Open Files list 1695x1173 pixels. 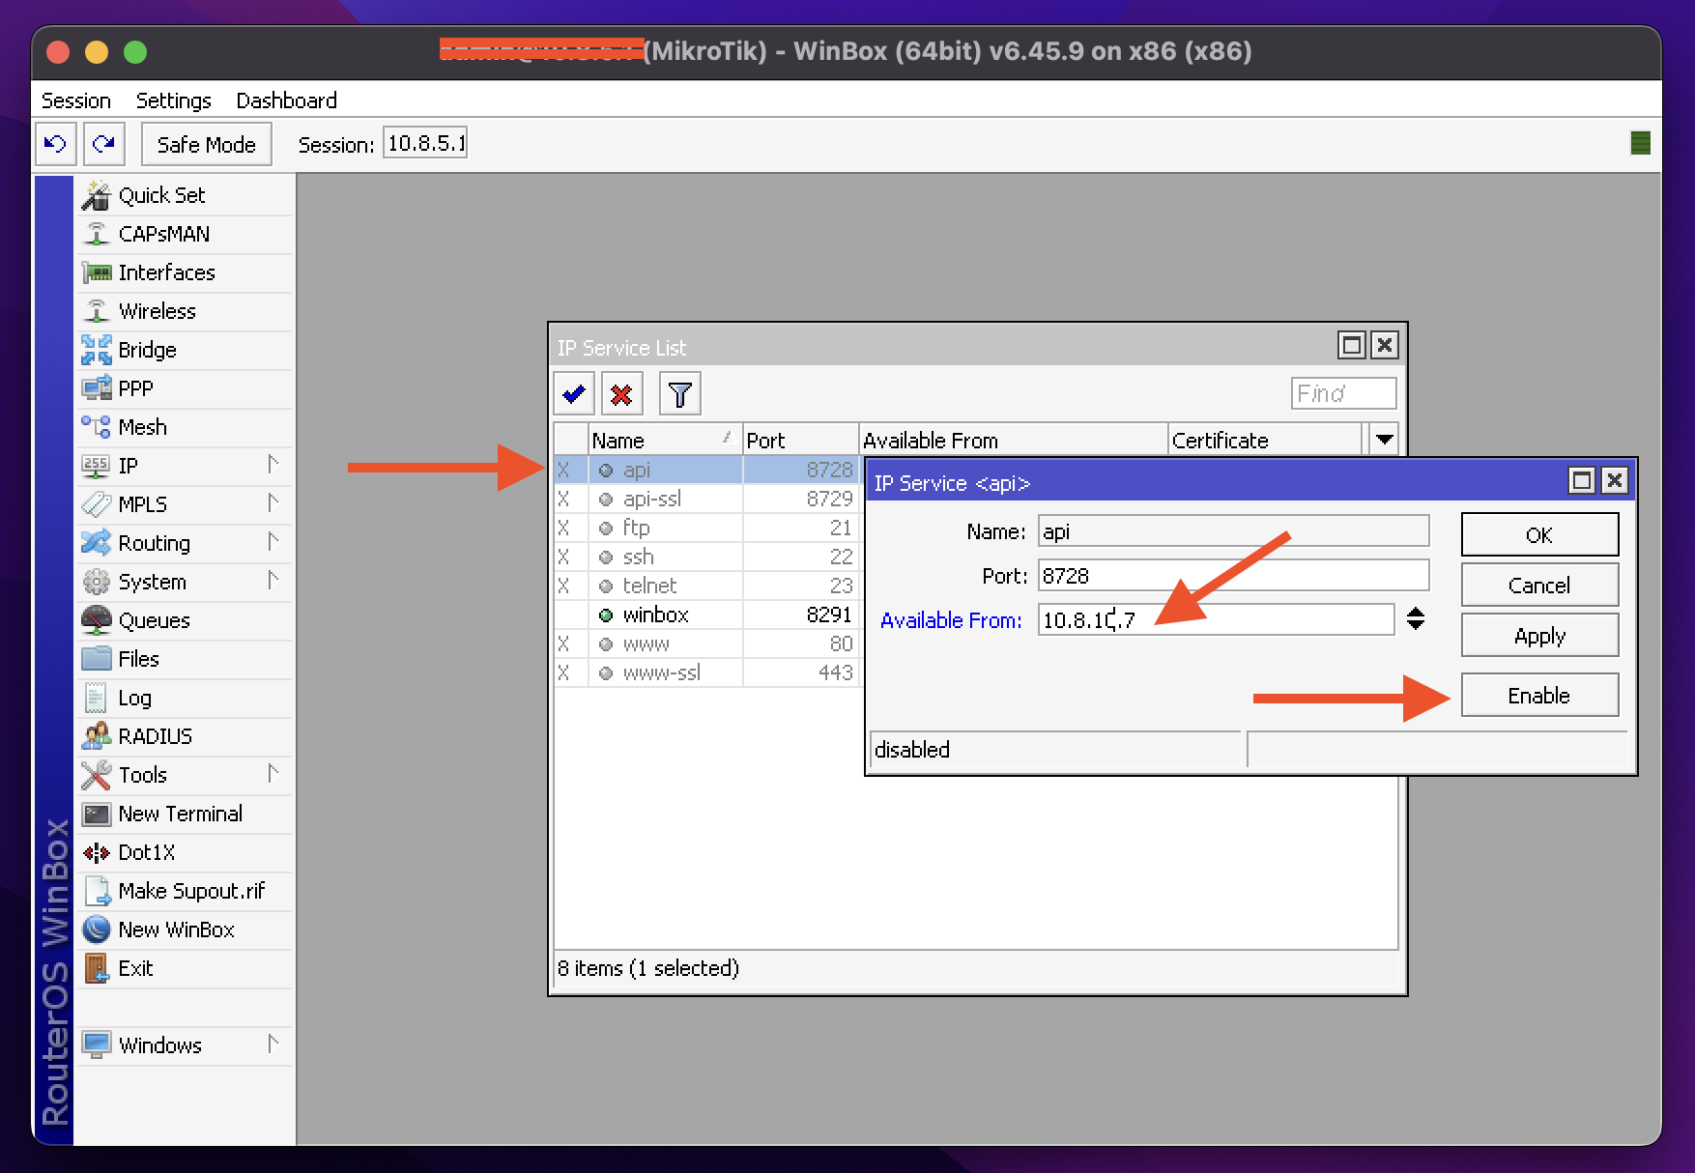(184, 659)
